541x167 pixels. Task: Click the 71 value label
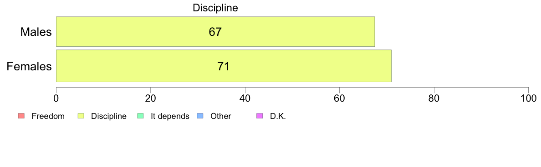[224, 66]
